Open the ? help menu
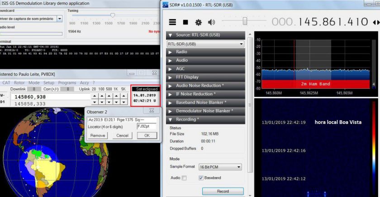 pos(94,83)
